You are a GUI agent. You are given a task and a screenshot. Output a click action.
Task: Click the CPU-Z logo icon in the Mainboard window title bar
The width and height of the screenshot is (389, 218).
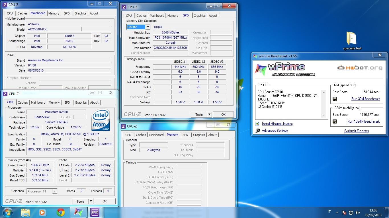tap(5, 5)
